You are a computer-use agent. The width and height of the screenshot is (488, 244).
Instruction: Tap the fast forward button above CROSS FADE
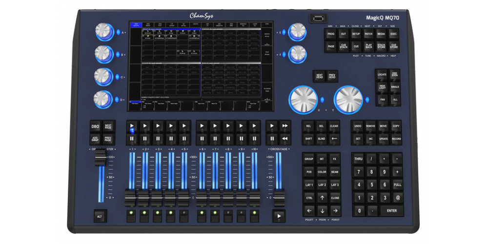point(285,126)
